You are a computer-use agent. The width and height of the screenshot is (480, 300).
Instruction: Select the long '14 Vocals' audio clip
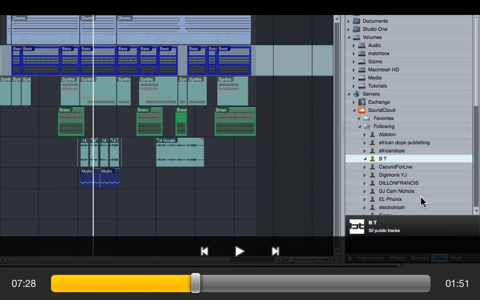coord(180,152)
